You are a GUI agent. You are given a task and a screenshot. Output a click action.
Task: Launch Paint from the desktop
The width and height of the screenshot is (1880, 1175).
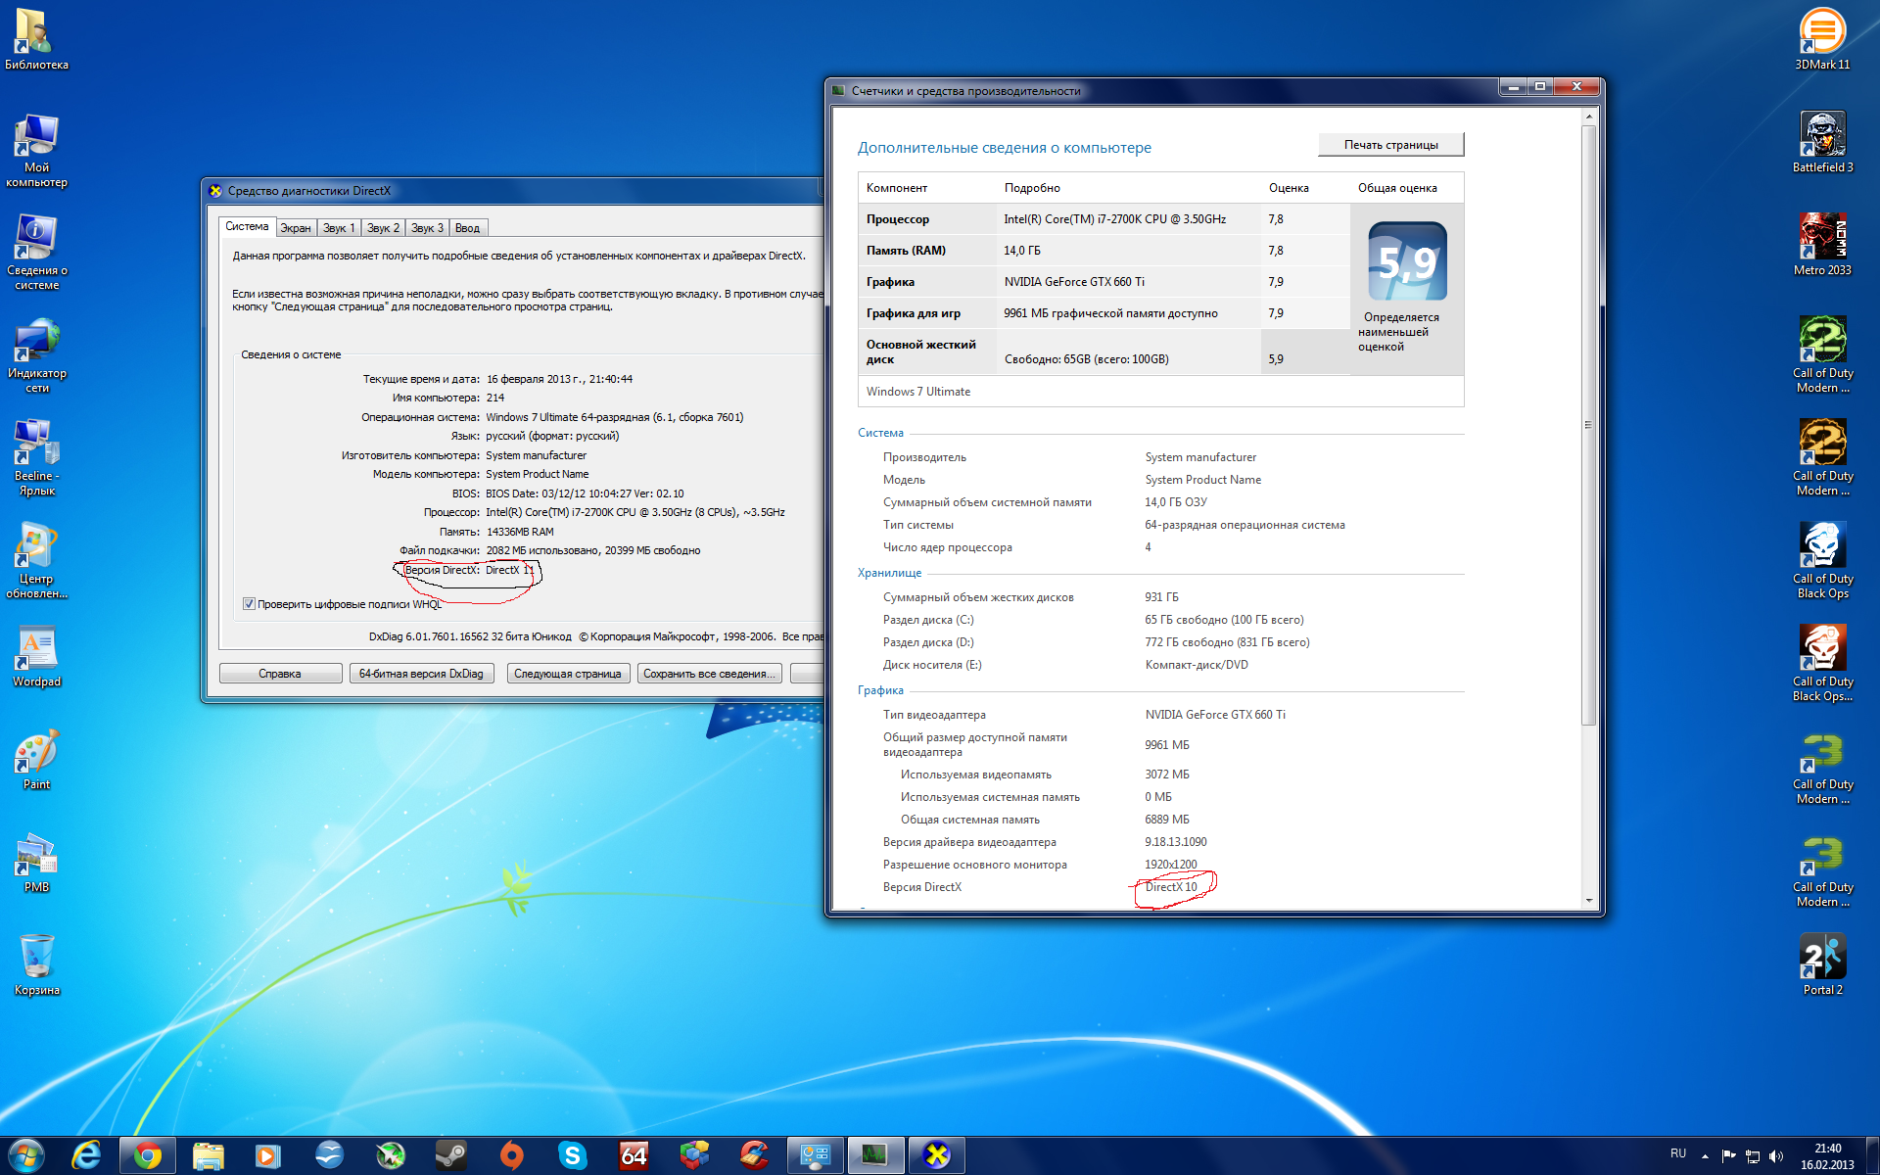(36, 759)
